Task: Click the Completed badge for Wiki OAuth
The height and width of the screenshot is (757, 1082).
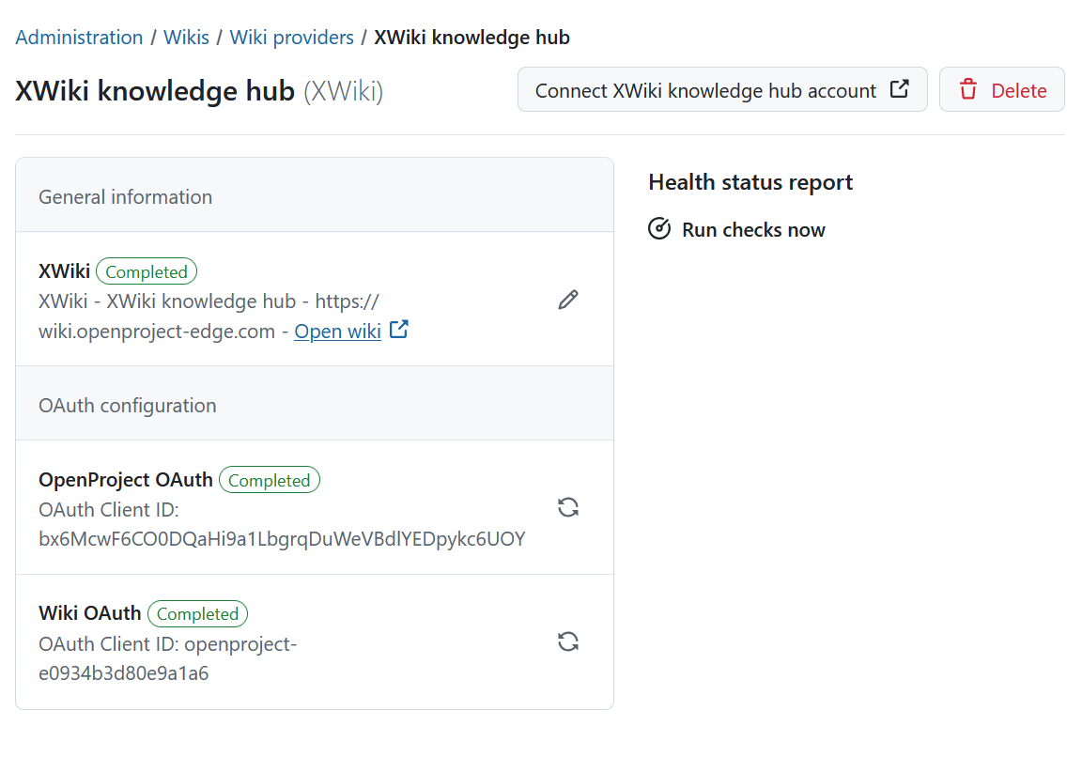Action: click(x=197, y=613)
